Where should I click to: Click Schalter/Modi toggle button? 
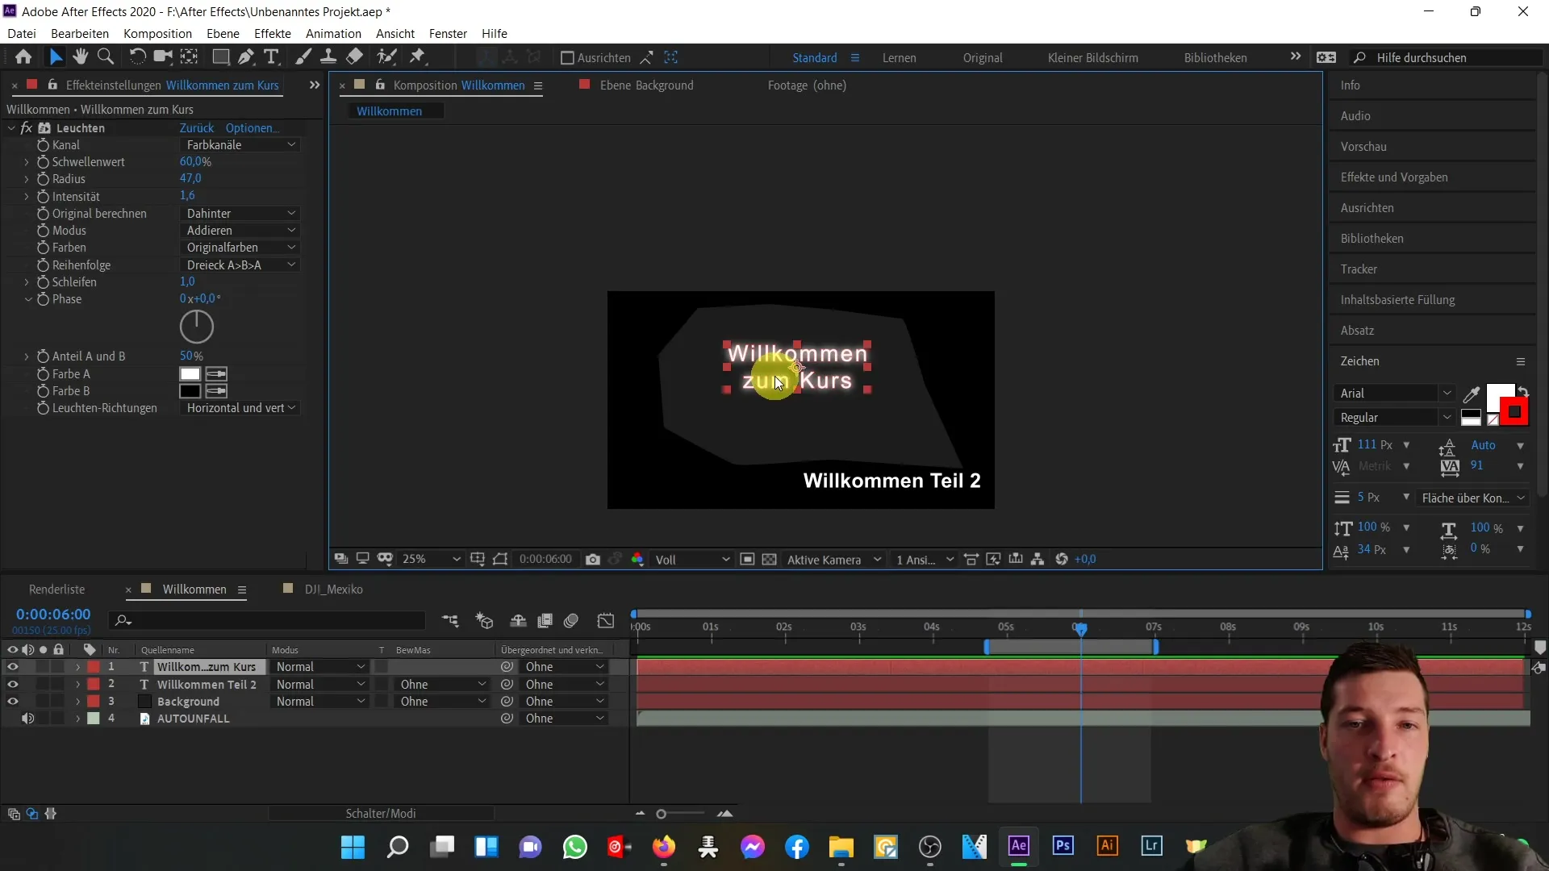coord(381,814)
